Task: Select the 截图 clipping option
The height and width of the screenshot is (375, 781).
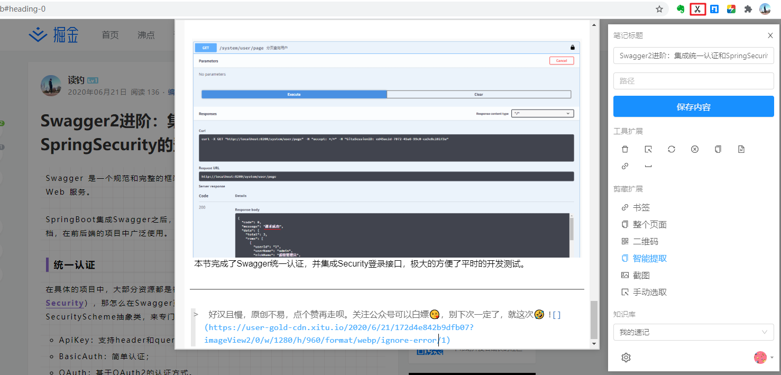Action: tap(636, 276)
